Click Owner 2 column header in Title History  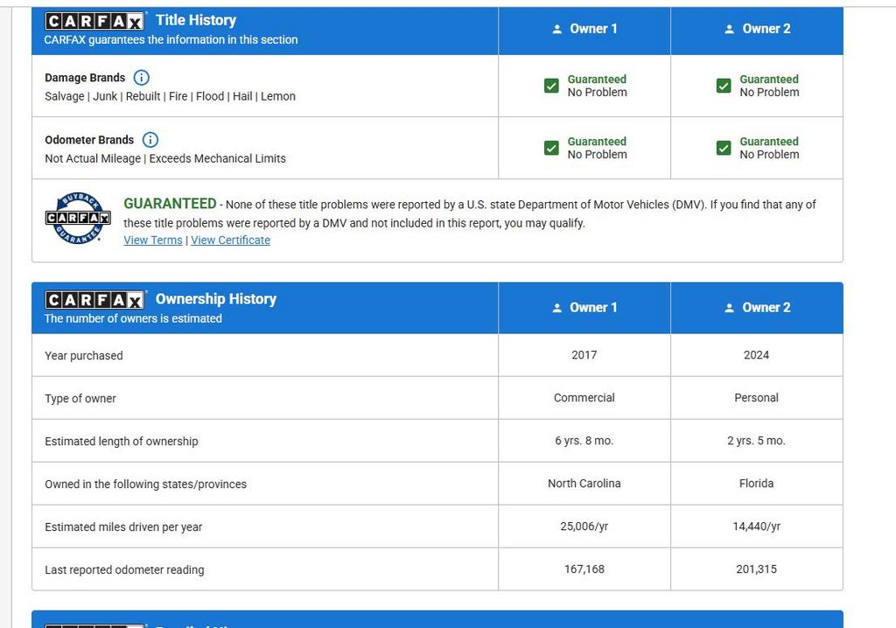click(x=757, y=29)
